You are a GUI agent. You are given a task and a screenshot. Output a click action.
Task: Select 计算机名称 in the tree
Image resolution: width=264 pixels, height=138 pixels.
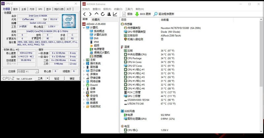coord(98,35)
